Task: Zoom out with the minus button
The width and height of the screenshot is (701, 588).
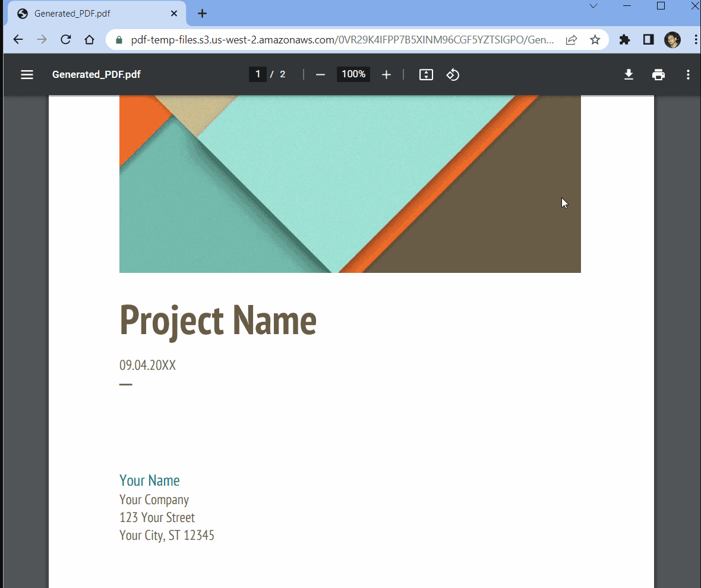Action: [320, 74]
